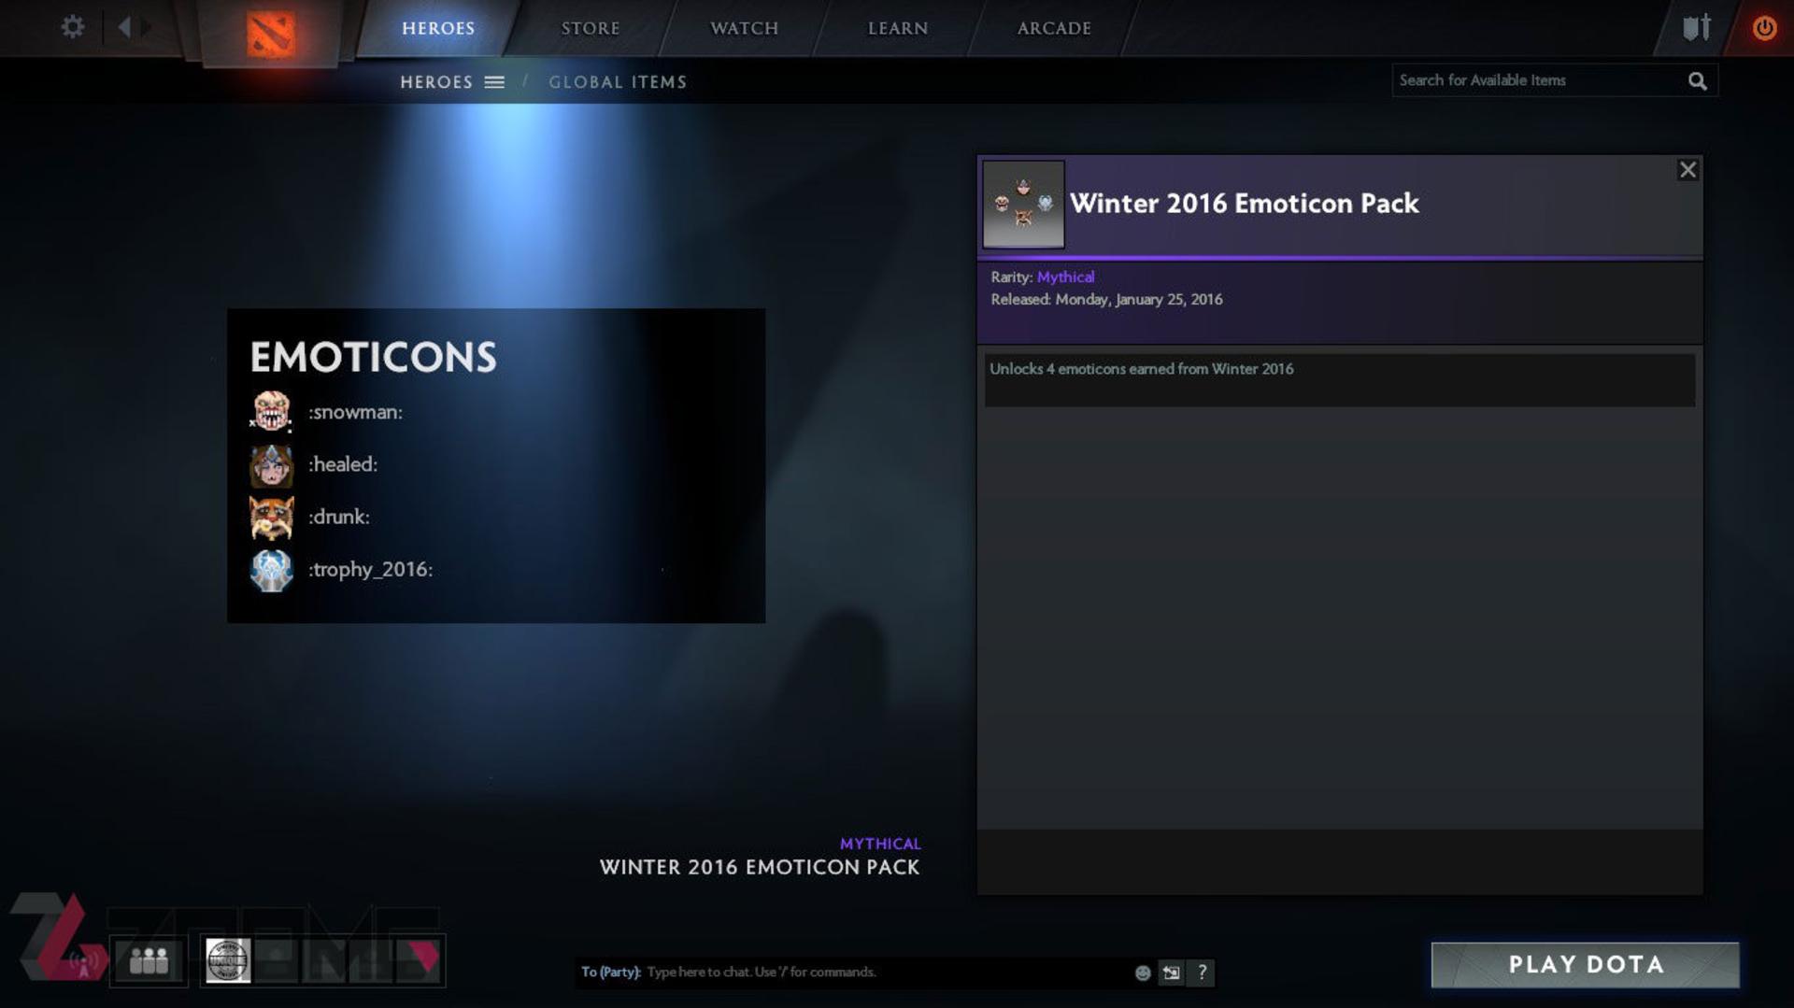Go back with the left arrow
1794x1008 pixels.
pyautogui.click(x=123, y=27)
